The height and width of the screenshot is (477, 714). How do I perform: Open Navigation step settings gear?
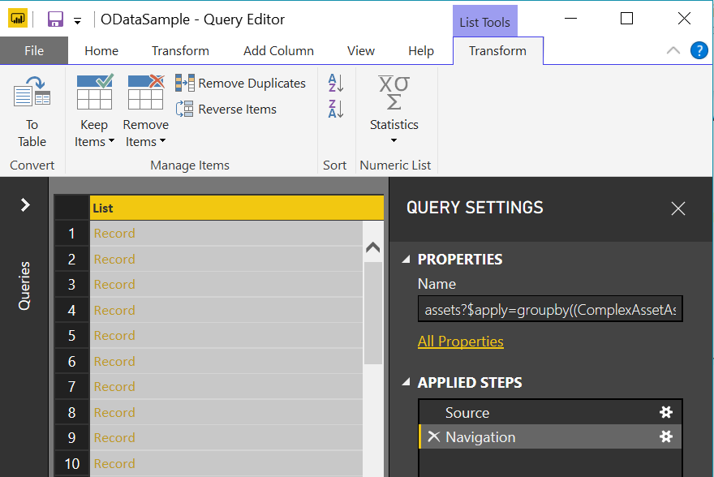[x=666, y=437]
